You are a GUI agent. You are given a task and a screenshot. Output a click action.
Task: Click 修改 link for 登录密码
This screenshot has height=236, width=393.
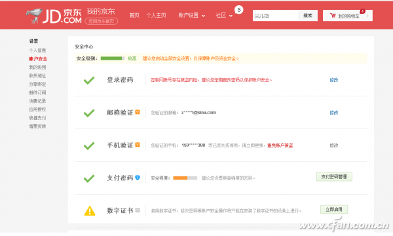pos(334,80)
